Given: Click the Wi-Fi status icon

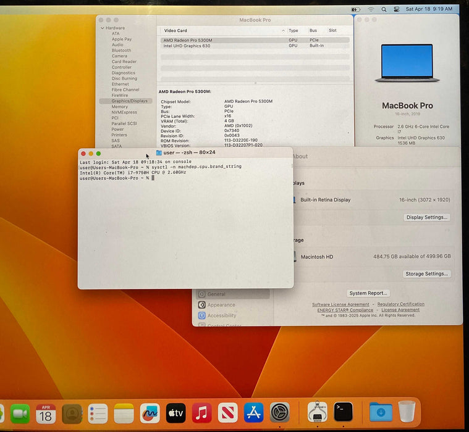Looking at the screenshot, I should coord(371,9).
